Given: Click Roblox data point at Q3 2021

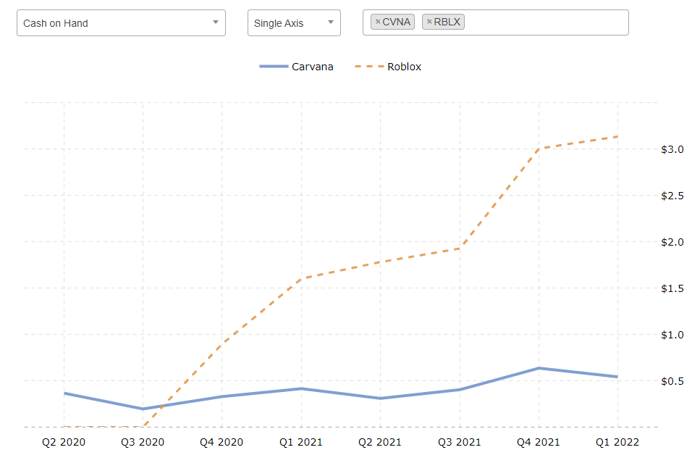Looking at the screenshot, I should (460, 249).
